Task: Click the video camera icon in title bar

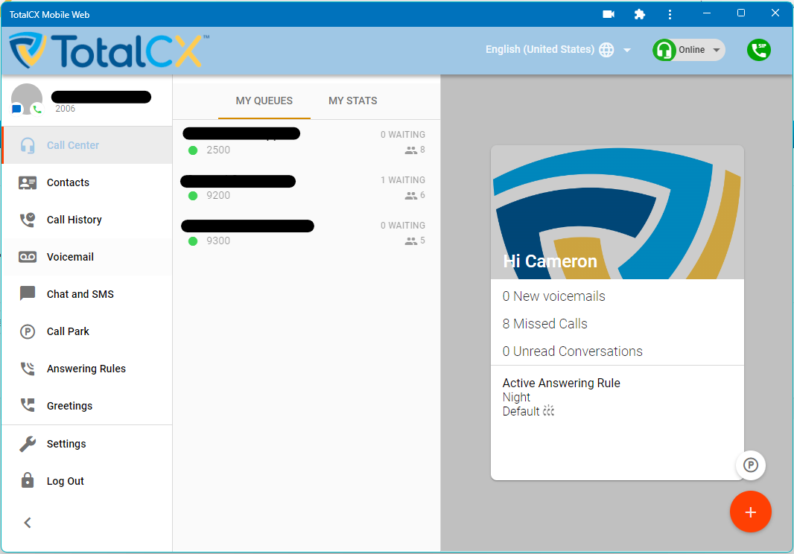Action: (x=609, y=14)
